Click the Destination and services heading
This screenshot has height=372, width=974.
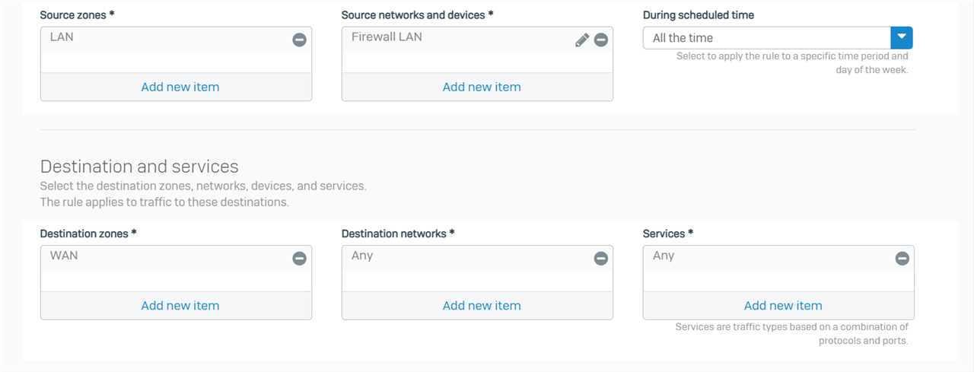pos(139,167)
